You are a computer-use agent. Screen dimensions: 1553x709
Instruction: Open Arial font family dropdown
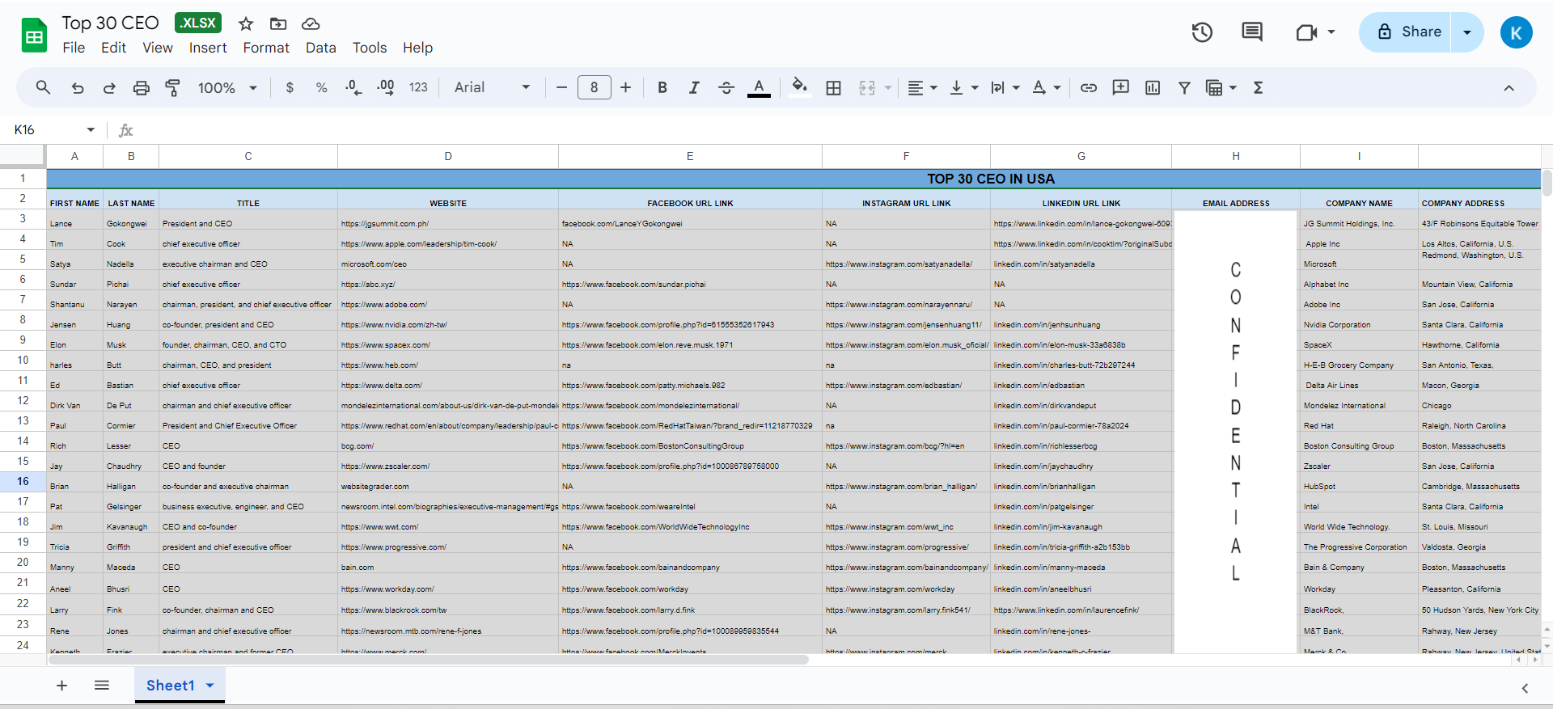[x=492, y=87]
